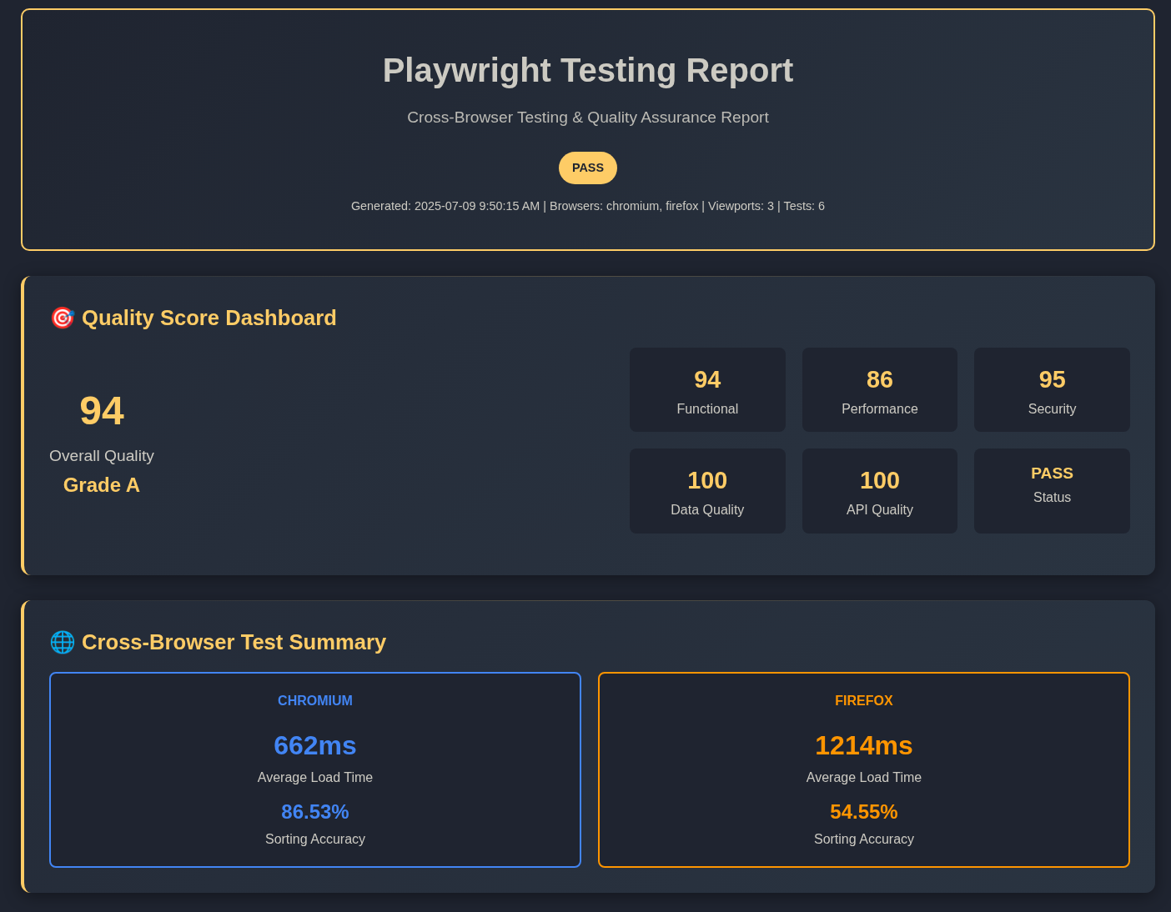The image size is (1171, 912).
Task: Click the Cross-Browser Test Summary heading
Action: [x=234, y=642]
